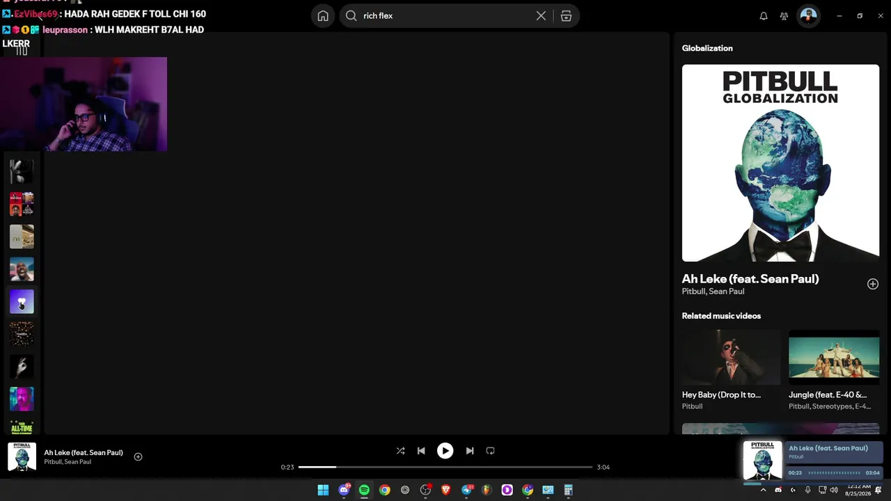This screenshot has width=891, height=501.
Task: Play the current song
Action: pyautogui.click(x=445, y=451)
